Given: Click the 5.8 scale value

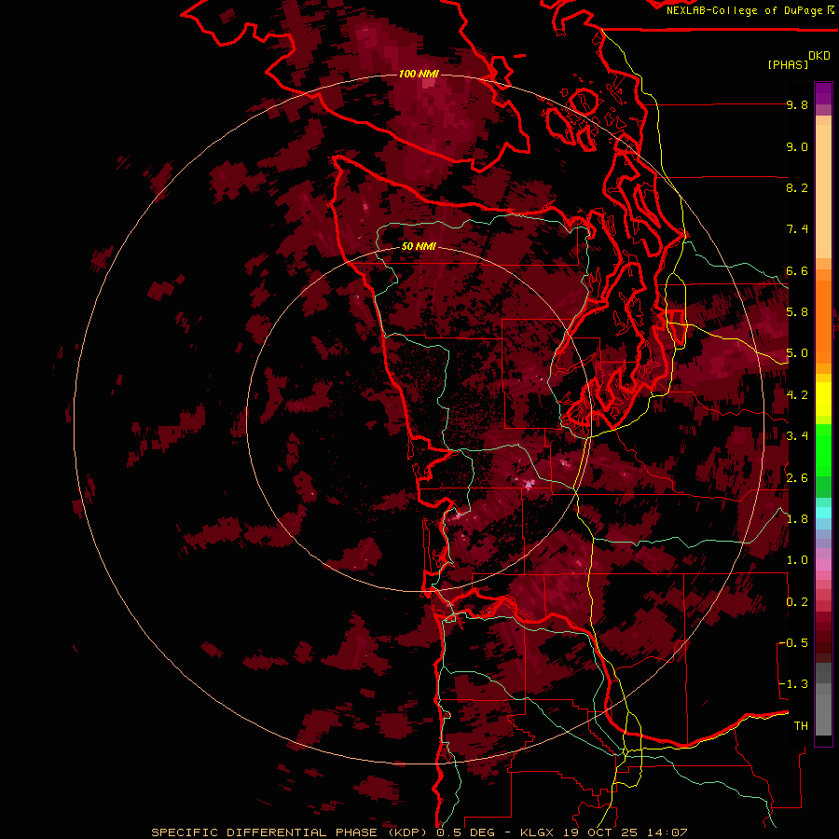Looking at the screenshot, I should coord(797,312).
